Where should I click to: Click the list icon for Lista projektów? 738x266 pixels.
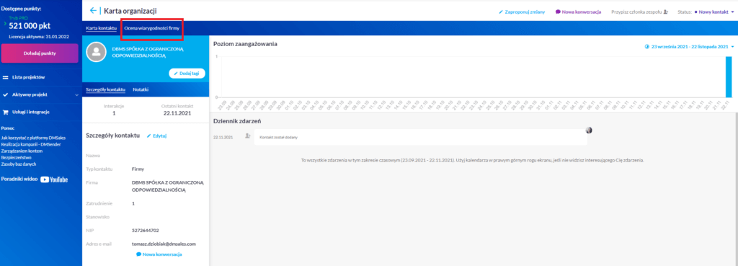pyautogui.click(x=6, y=77)
